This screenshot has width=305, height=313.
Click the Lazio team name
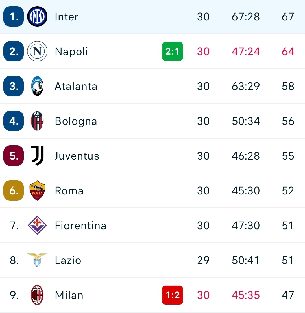[x=68, y=260]
